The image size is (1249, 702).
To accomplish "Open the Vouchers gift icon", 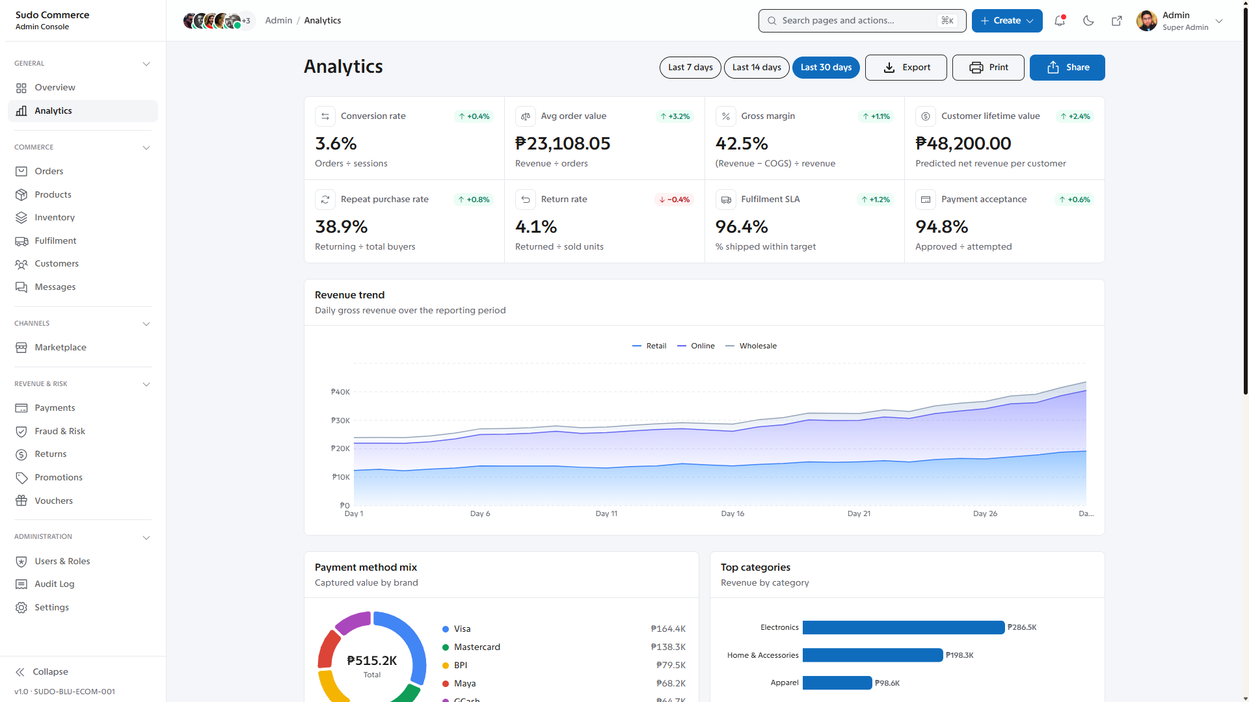I will [x=21, y=501].
